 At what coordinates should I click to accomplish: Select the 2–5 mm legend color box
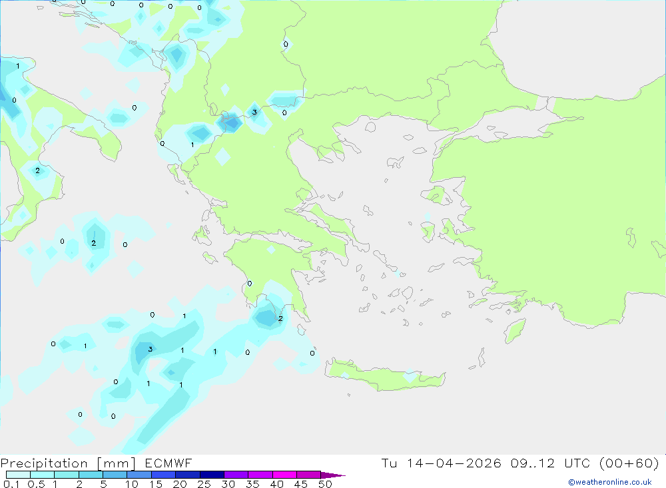click(x=91, y=475)
